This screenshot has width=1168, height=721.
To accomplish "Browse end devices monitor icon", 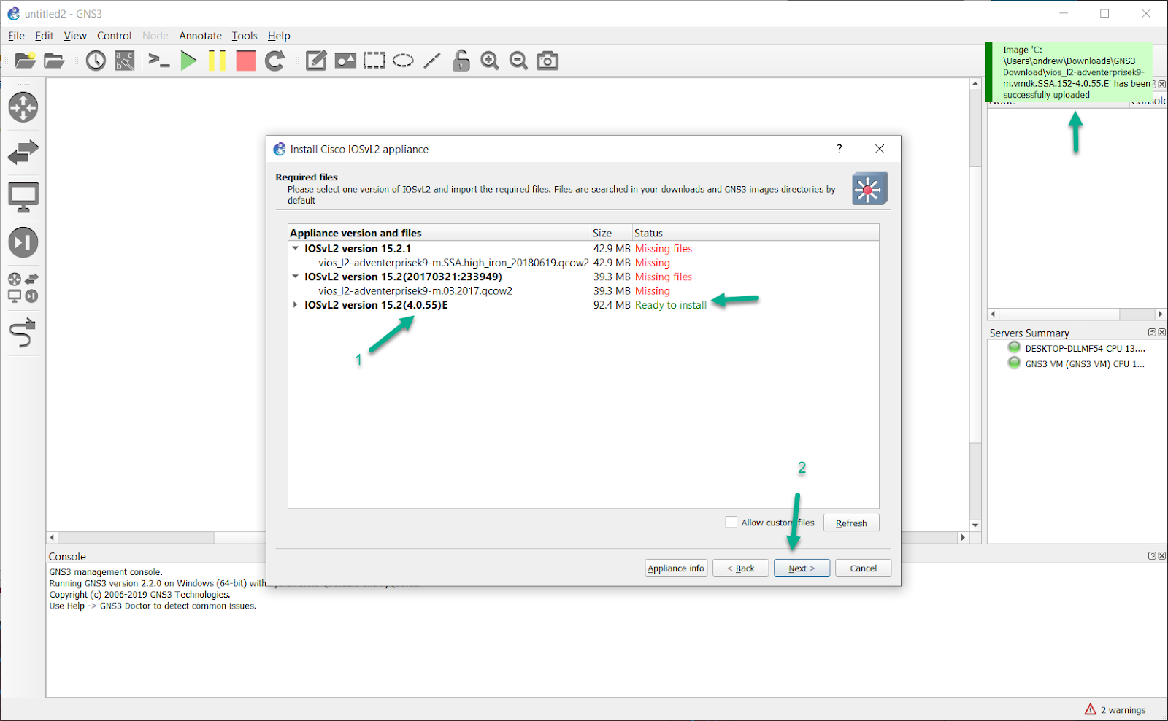I will point(23,197).
